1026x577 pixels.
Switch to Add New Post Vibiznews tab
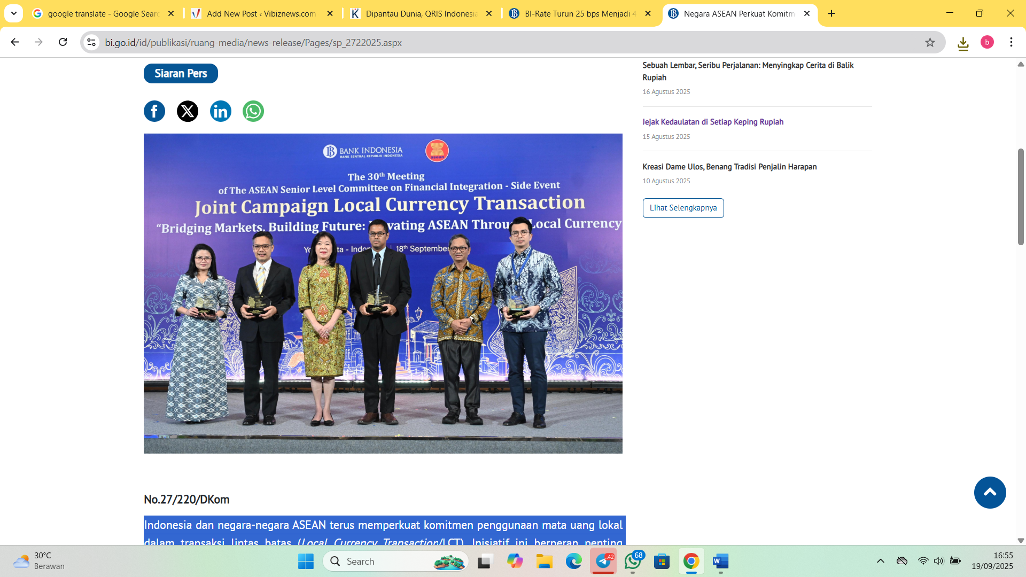point(261,13)
